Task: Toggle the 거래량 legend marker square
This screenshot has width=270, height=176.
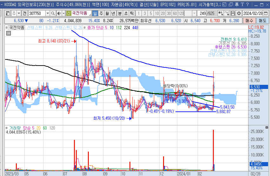Action: point(7,128)
